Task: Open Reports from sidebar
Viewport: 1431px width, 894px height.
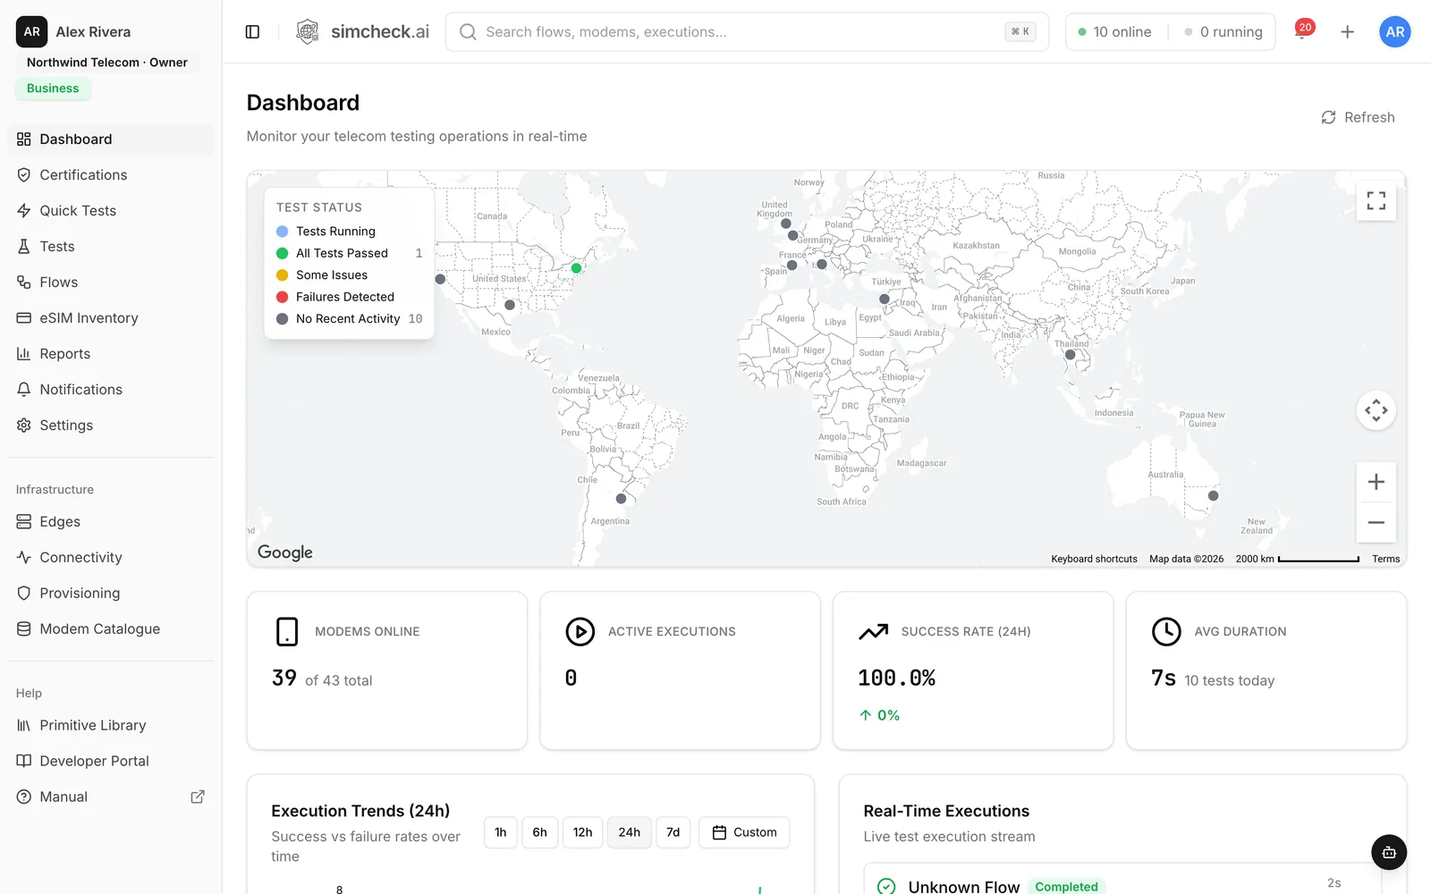Action: (111, 354)
